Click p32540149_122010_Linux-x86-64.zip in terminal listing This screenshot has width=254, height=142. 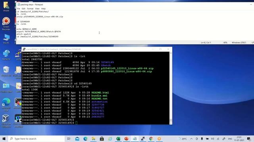coord(127,68)
